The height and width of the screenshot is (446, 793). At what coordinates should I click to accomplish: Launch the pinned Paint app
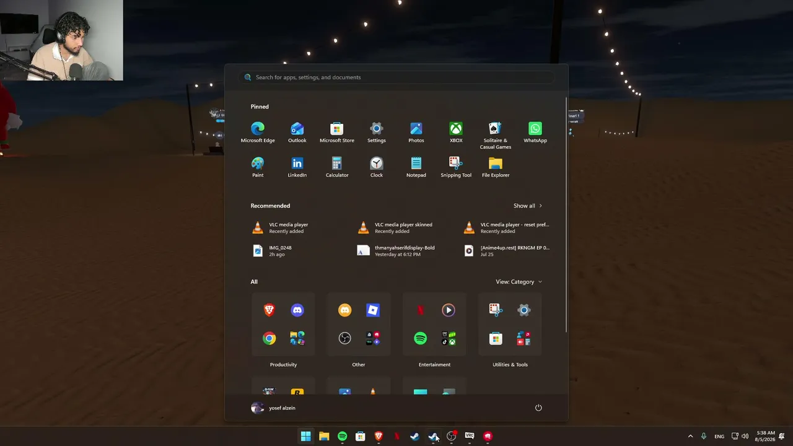(x=258, y=167)
